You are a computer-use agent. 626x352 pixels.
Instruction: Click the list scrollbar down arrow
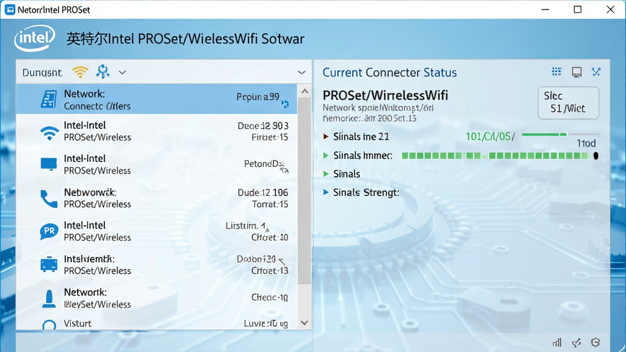click(304, 323)
